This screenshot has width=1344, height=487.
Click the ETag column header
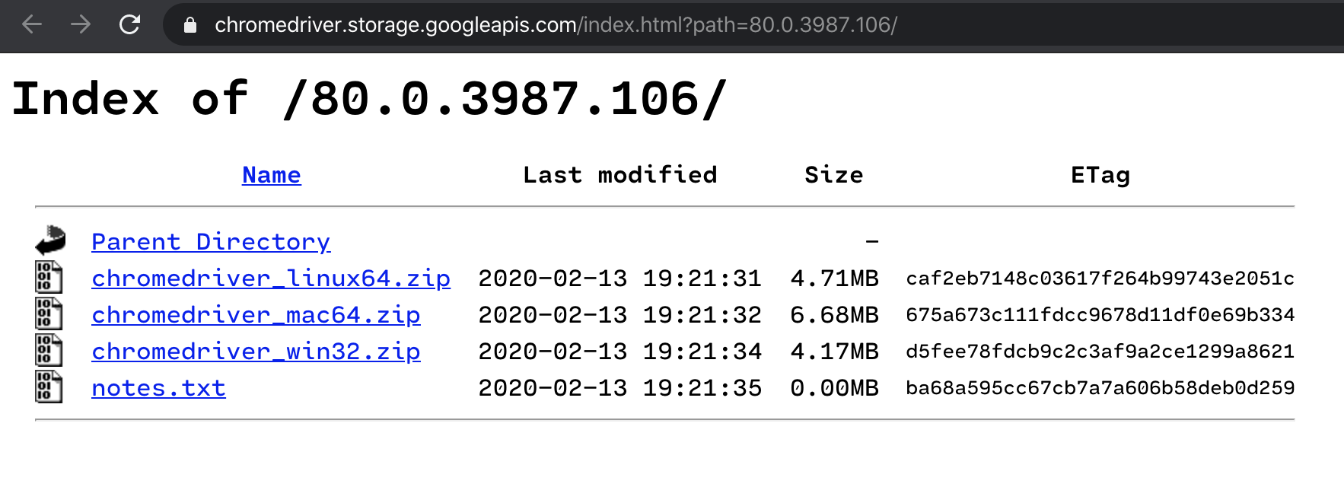pyautogui.click(x=1100, y=175)
